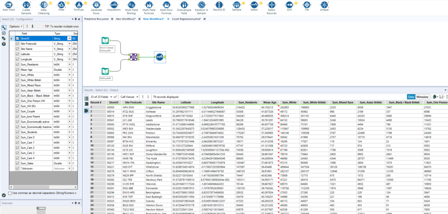
Task: Uncheck the Mean Age field checkbox
Action: coord(17,69)
